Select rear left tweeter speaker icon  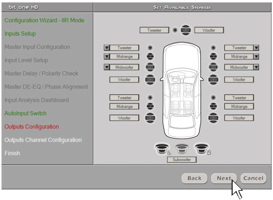click(150, 97)
